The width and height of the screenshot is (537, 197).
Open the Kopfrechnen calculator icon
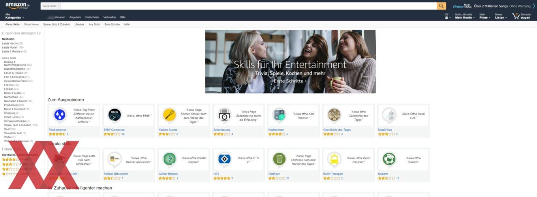[279, 114]
